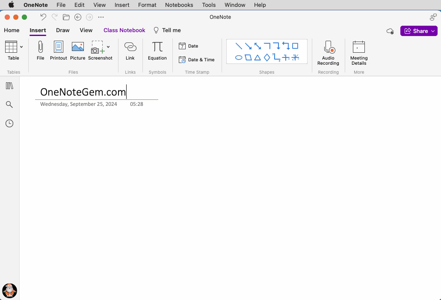The image size is (441, 300).
Task: Expand the Share button chevron
Action: point(433,31)
